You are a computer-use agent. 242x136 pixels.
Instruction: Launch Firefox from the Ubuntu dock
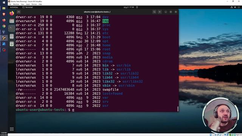tap(12, 13)
